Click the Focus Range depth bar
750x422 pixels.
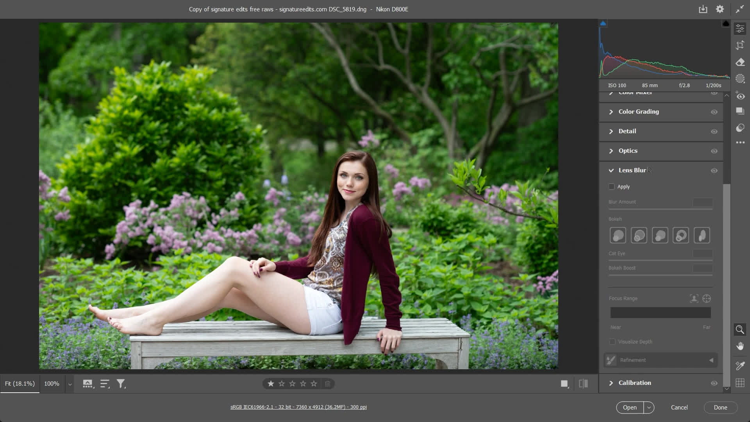pyautogui.click(x=661, y=313)
